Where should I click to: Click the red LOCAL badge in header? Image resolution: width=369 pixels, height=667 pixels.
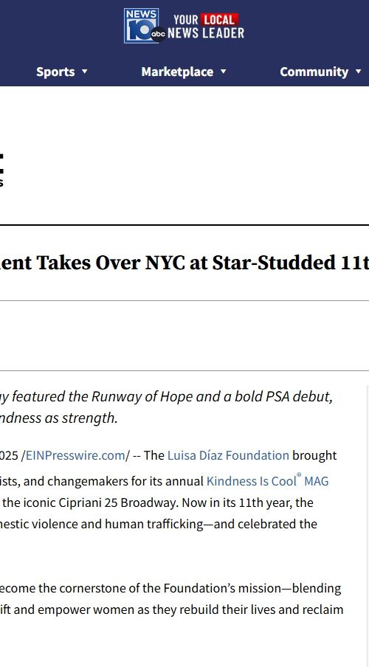[220, 20]
